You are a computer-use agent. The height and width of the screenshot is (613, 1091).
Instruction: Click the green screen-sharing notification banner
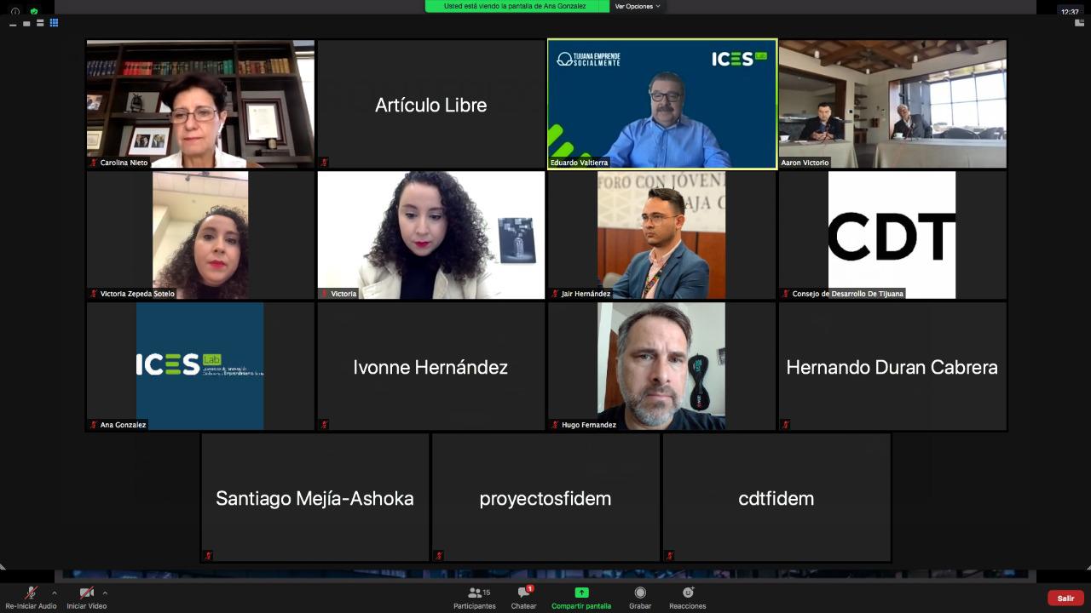click(517, 6)
